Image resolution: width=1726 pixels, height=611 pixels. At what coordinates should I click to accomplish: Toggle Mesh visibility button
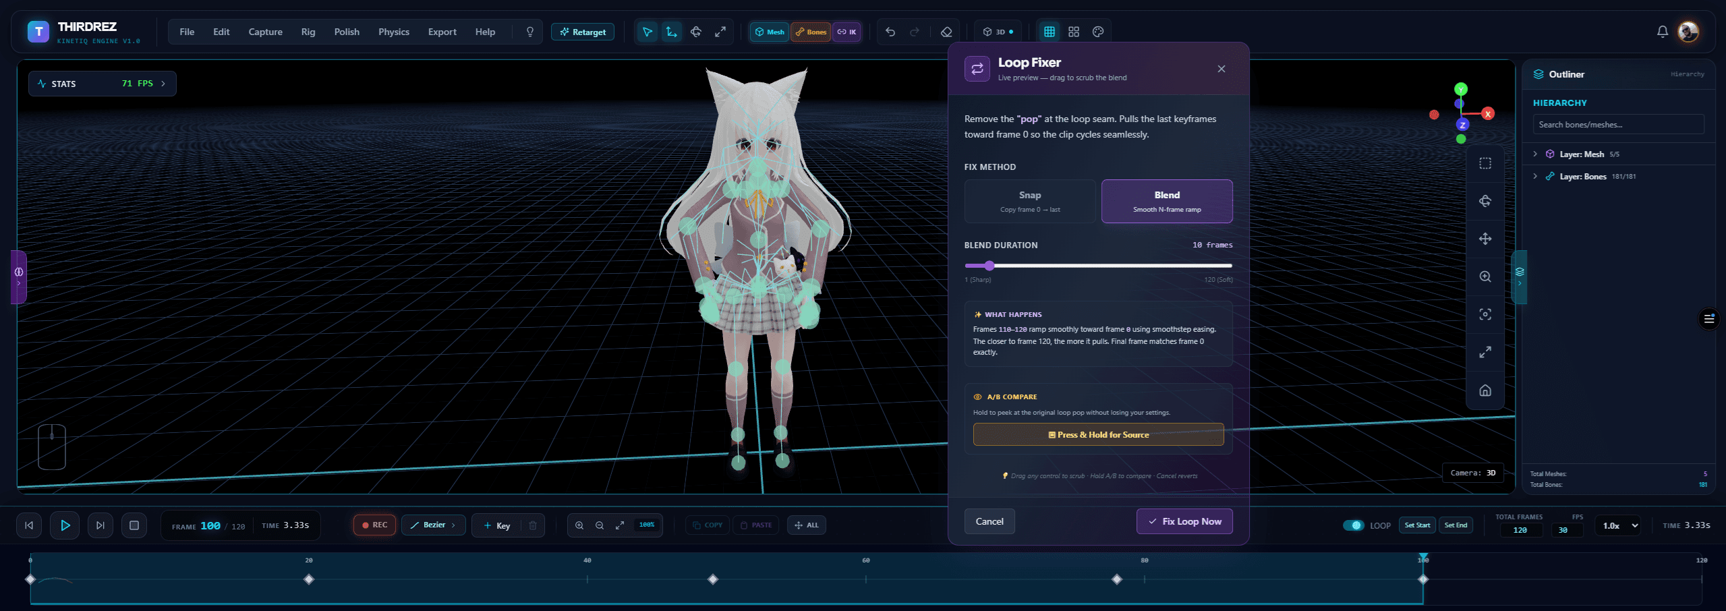click(770, 32)
